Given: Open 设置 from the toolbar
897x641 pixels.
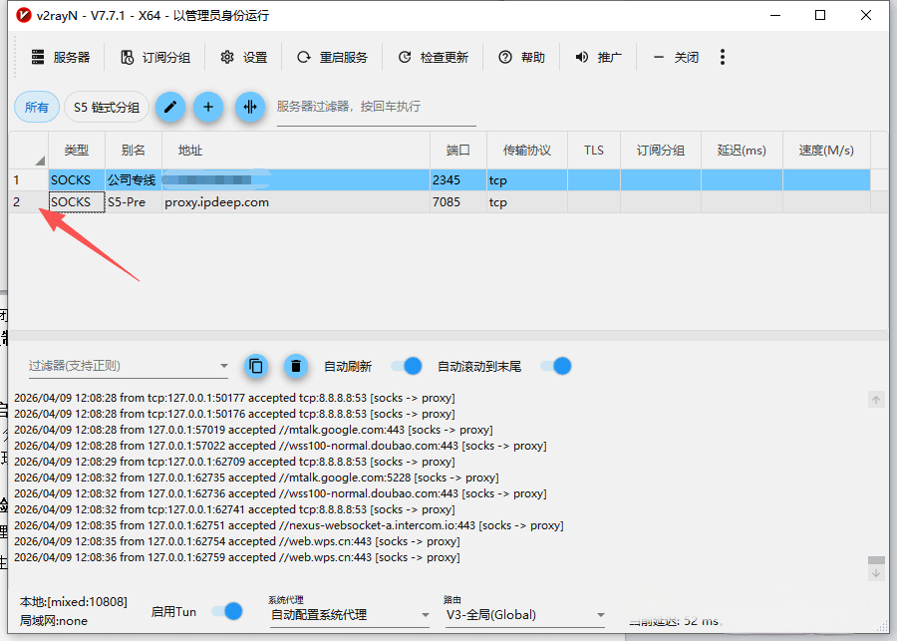Looking at the screenshot, I should point(242,57).
